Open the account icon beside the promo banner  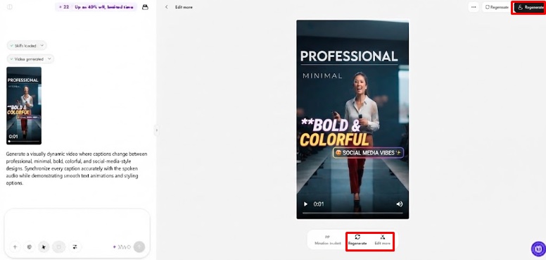(145, 7)
